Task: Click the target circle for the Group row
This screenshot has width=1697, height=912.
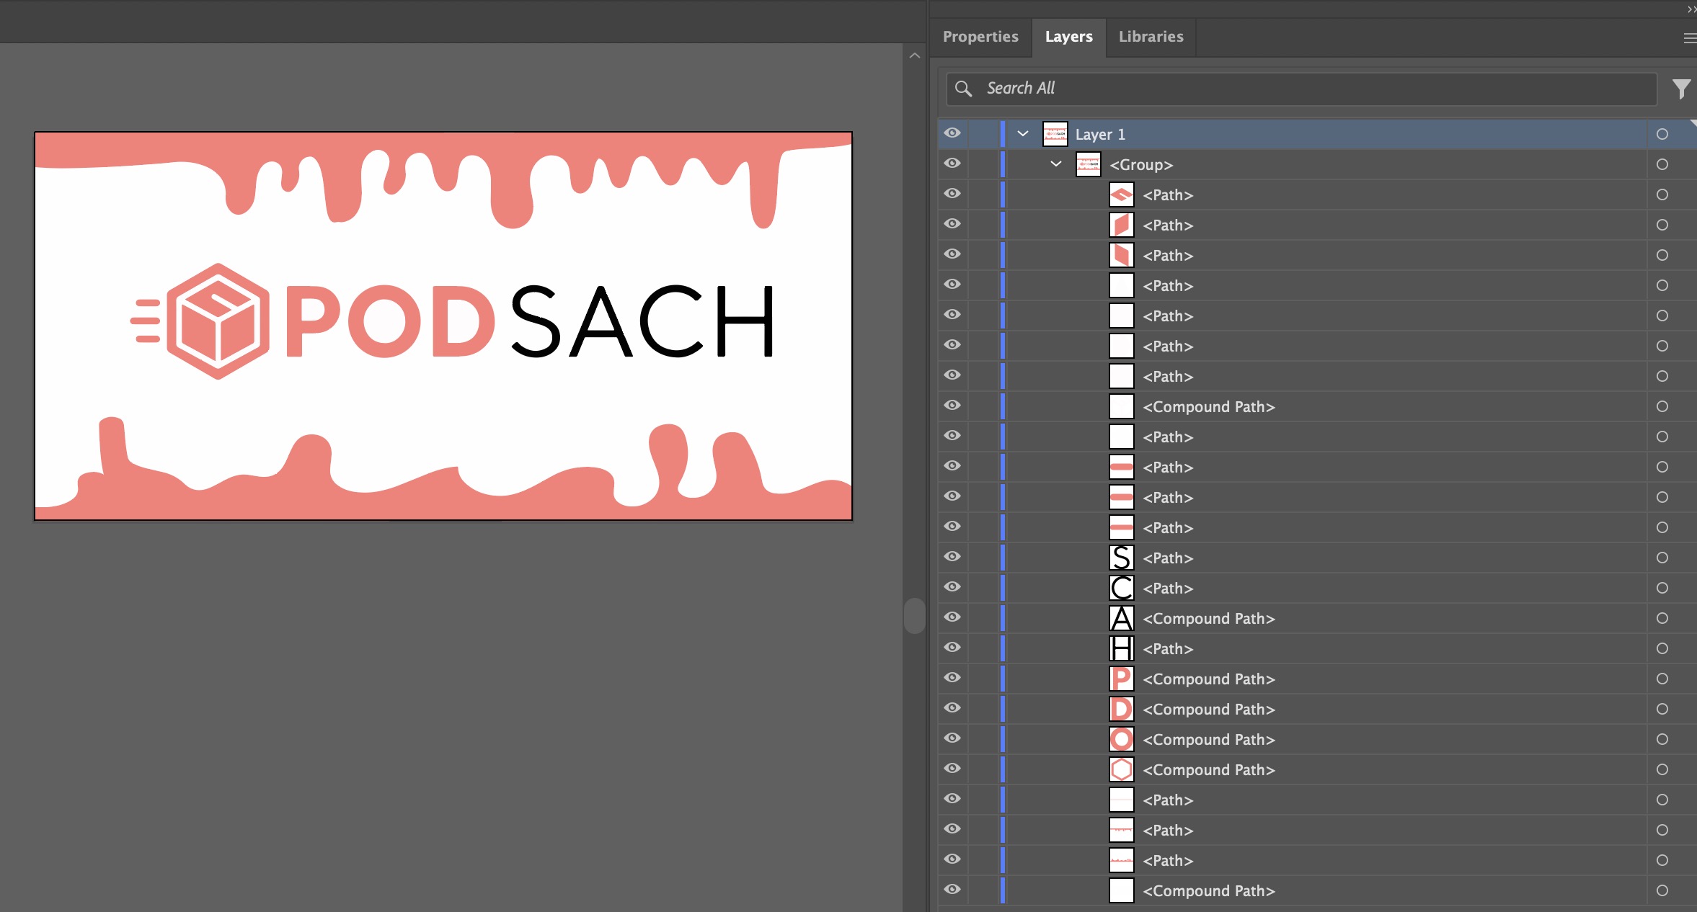Action: point(1662,164)
